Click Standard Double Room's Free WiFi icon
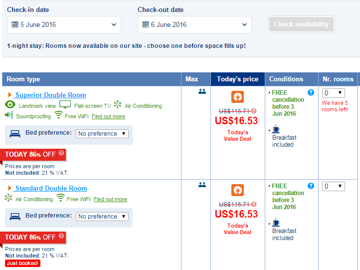 point(61,198)
